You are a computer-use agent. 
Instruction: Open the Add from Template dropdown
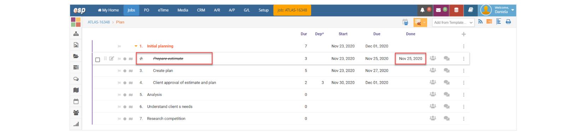[453, 22]
